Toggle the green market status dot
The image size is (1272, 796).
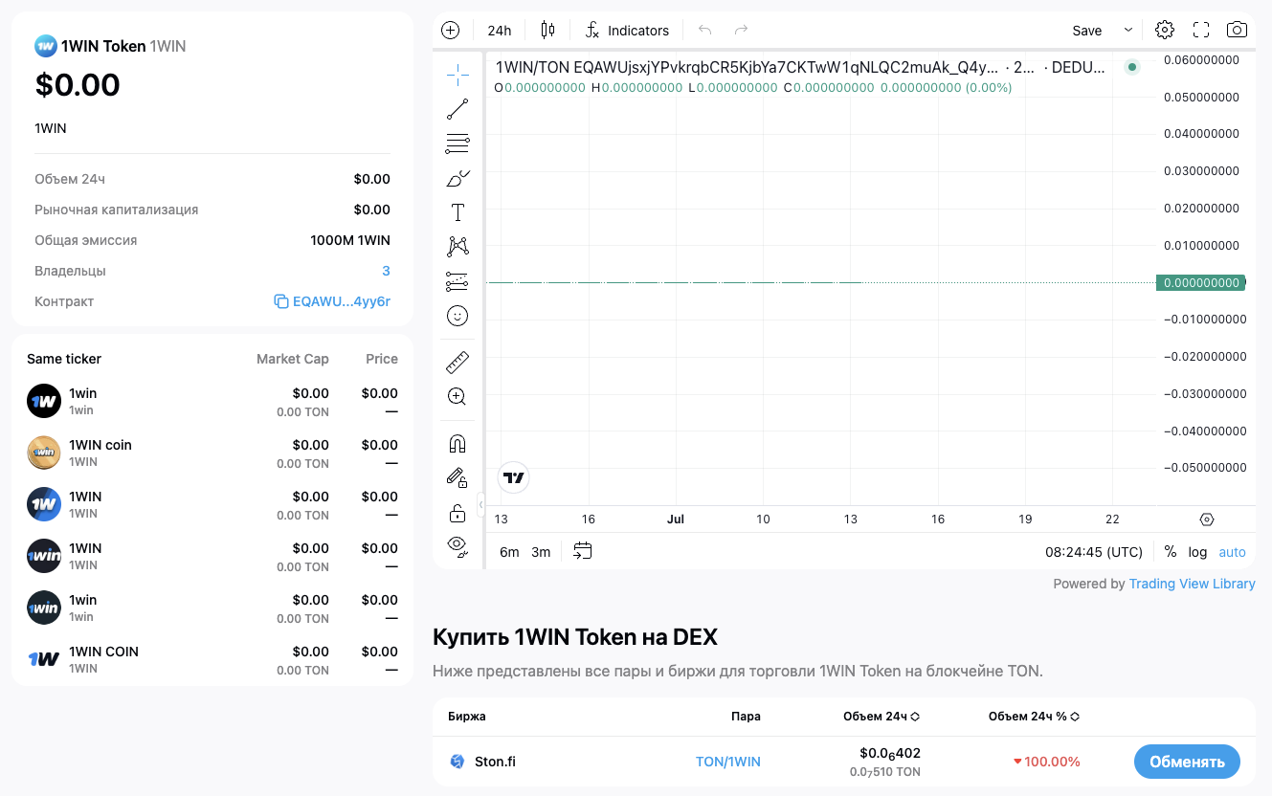[1132, 67]
